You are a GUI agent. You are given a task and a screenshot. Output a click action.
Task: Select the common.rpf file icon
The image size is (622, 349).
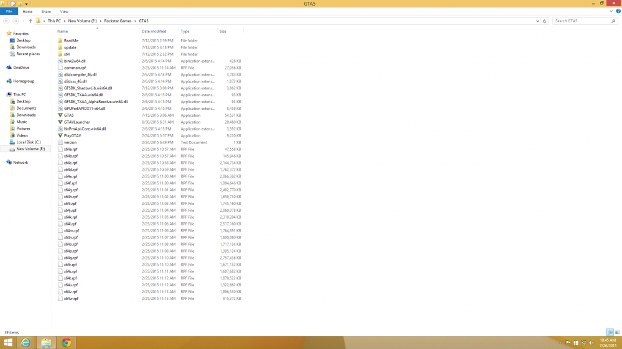[60, 68]
